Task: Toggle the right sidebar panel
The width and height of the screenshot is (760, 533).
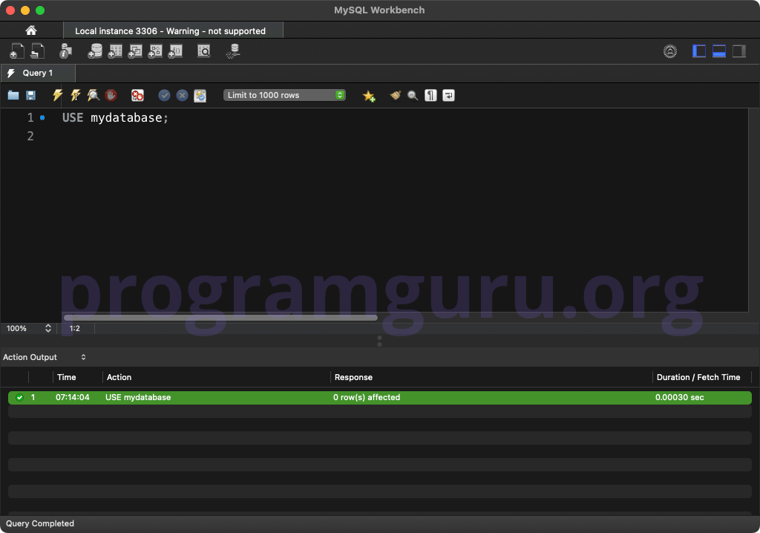Action: [x=738, y=51]
